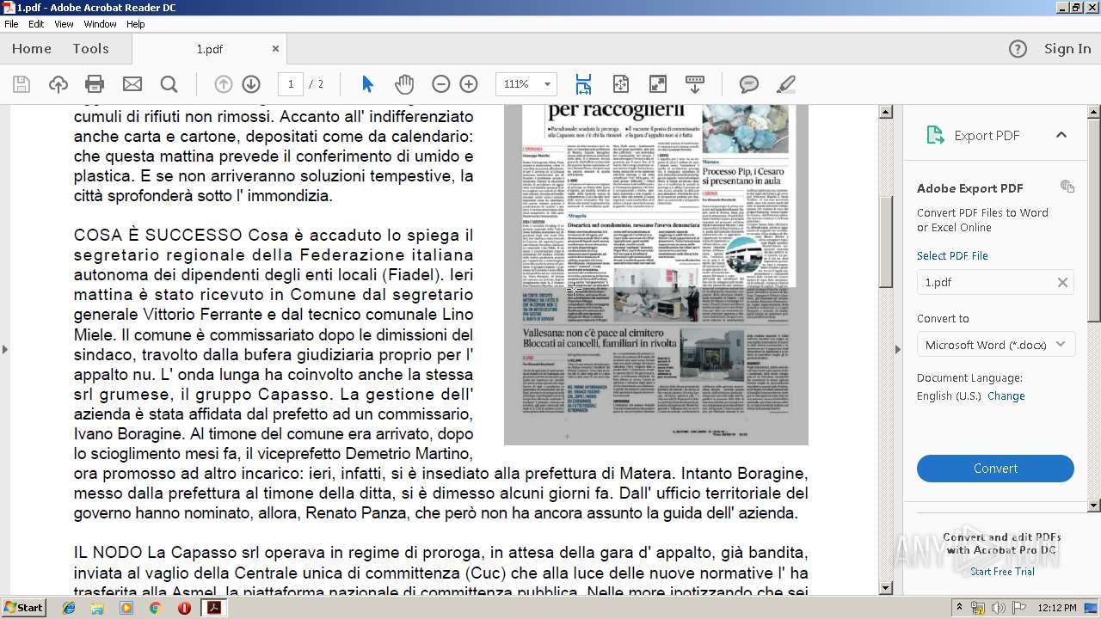Open the Help menu

point(136,24)
